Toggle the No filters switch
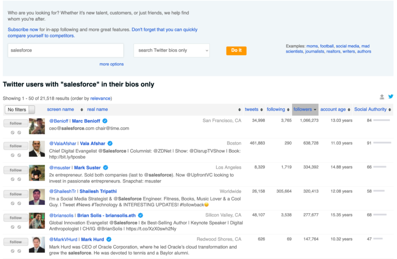 [20, 110]
